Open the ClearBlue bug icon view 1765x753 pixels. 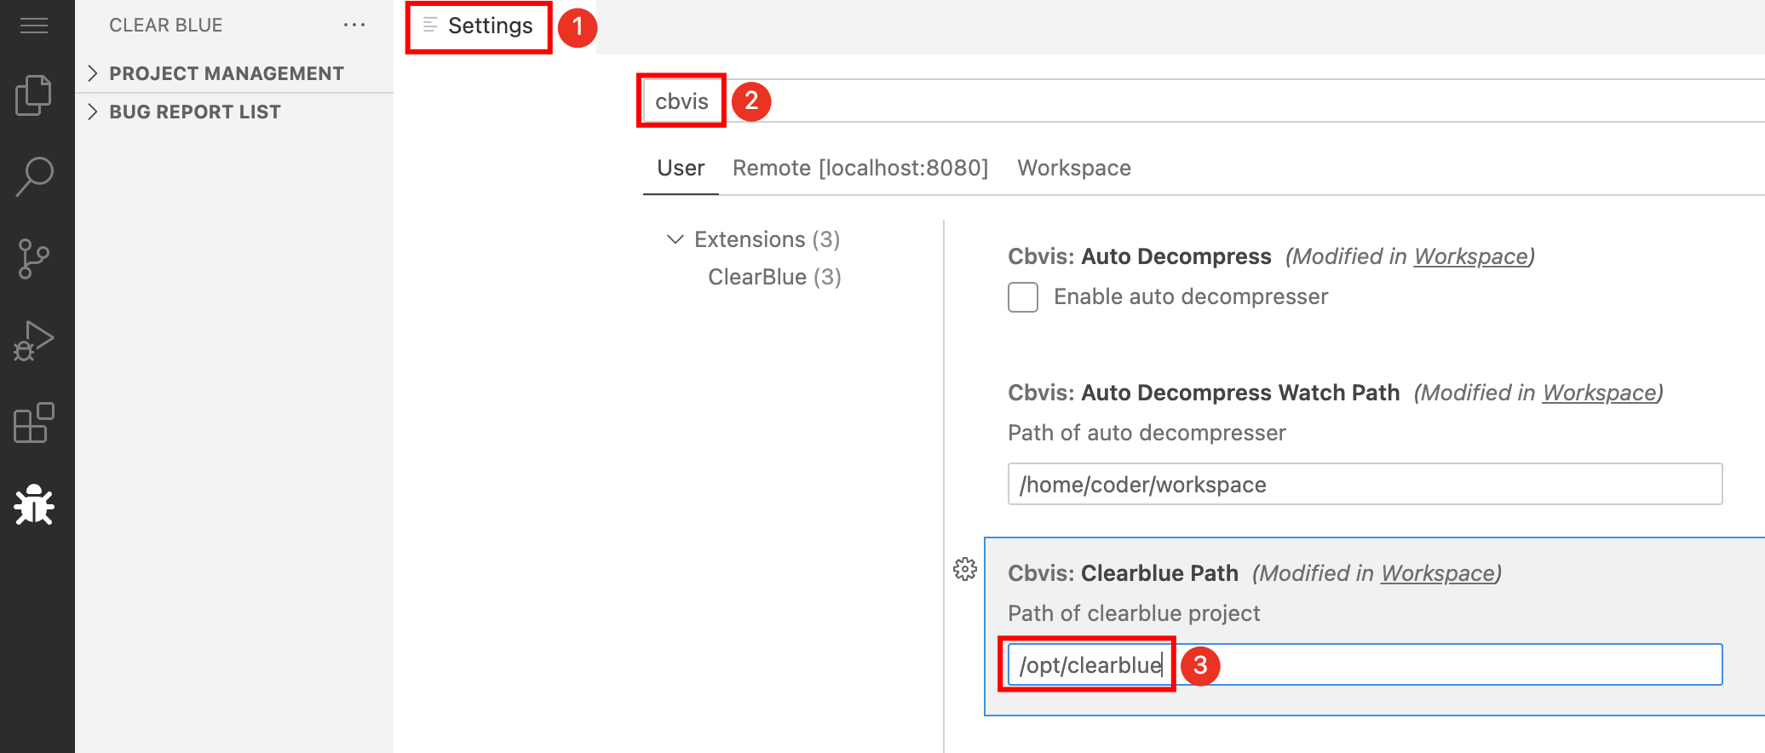(x=34, y=505)
